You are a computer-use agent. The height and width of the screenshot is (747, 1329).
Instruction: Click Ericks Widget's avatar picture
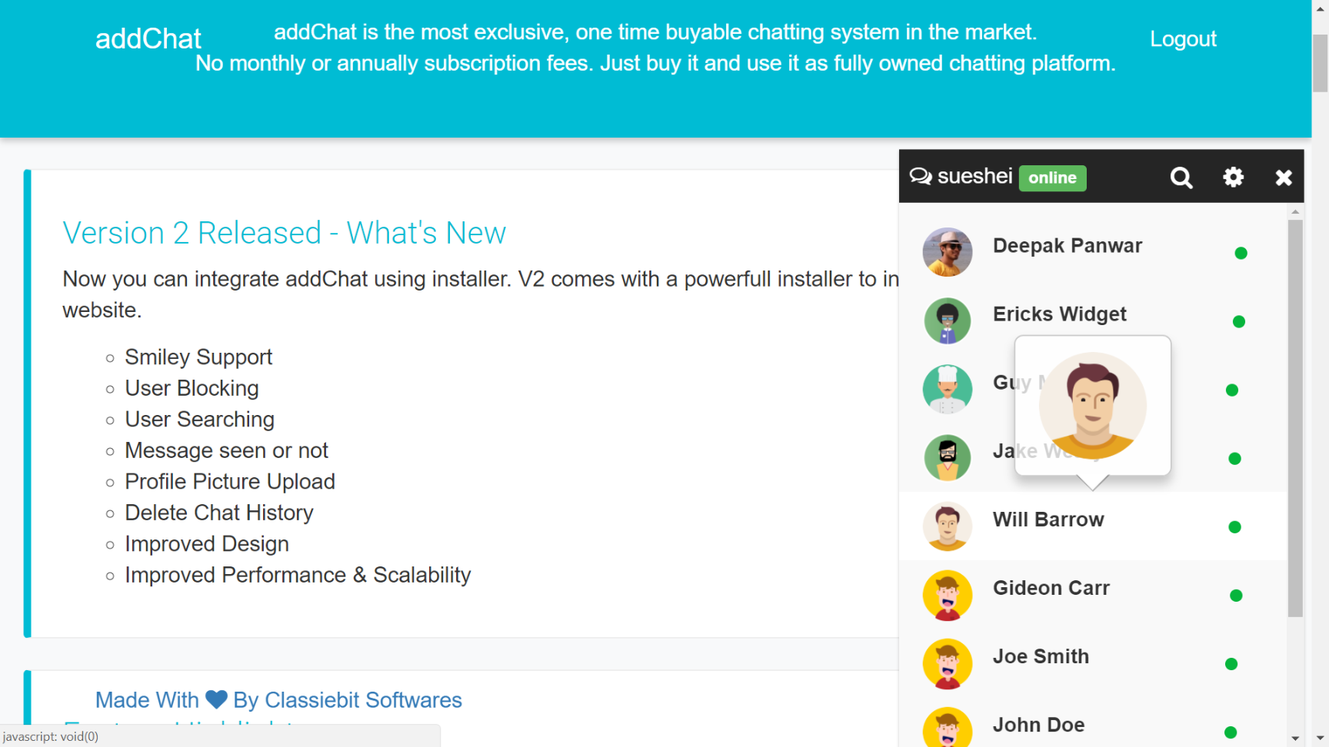click(x=948, y=320)
